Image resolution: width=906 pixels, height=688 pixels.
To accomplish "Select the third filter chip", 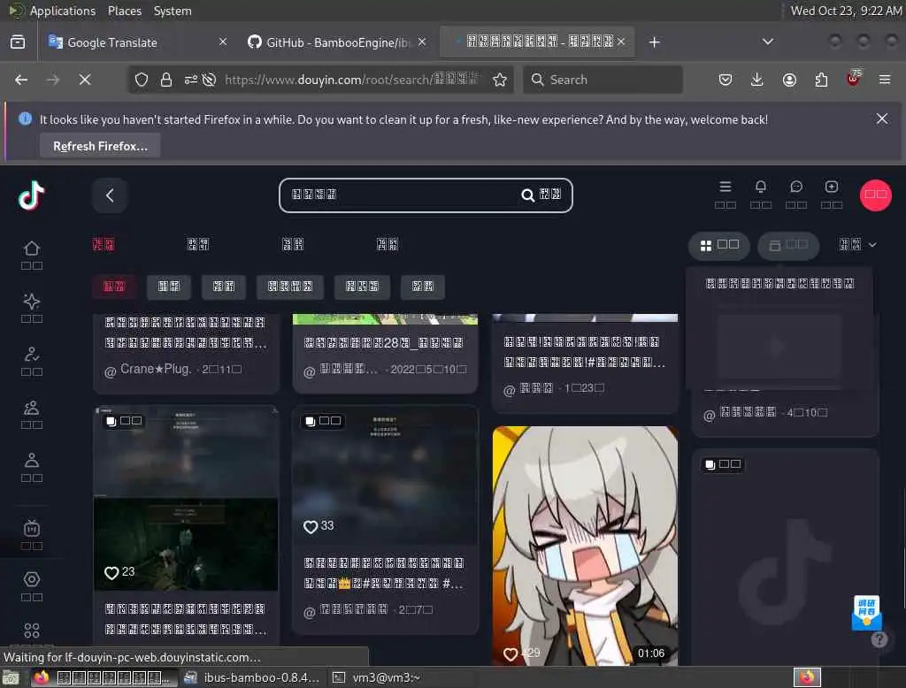I will pyautogui.click(x=224, y=287).
